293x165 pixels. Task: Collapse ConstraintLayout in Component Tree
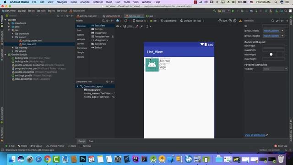[x=77, y=87]
